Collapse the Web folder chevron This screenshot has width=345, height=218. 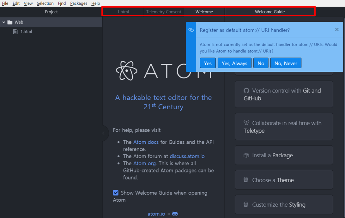click(x=4, y=22)
